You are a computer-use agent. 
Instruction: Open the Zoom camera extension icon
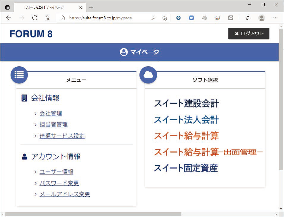192,18
